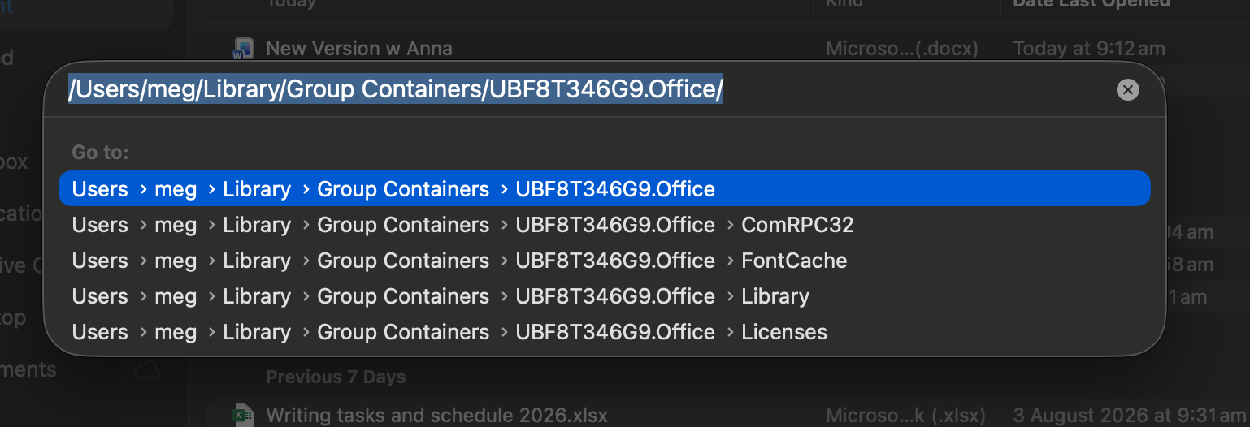Click the Excel icon of Writing tasks file
1250x427 pixels.
pyautogui.click(x=242, y=416)
